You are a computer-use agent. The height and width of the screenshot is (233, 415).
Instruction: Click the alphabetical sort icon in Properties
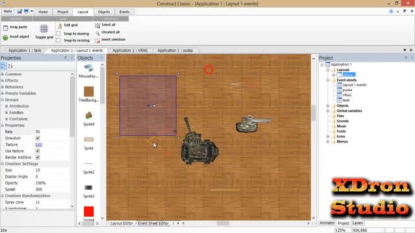click(10, 66)
